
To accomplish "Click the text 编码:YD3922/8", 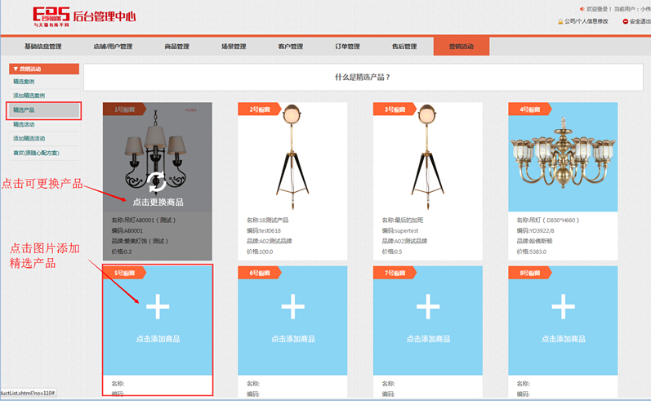I will pos(535,231).
